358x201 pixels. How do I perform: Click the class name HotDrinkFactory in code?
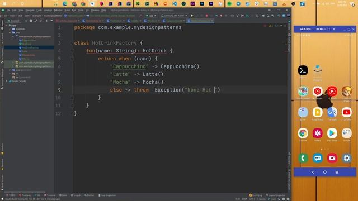click(x=114, y=43)
